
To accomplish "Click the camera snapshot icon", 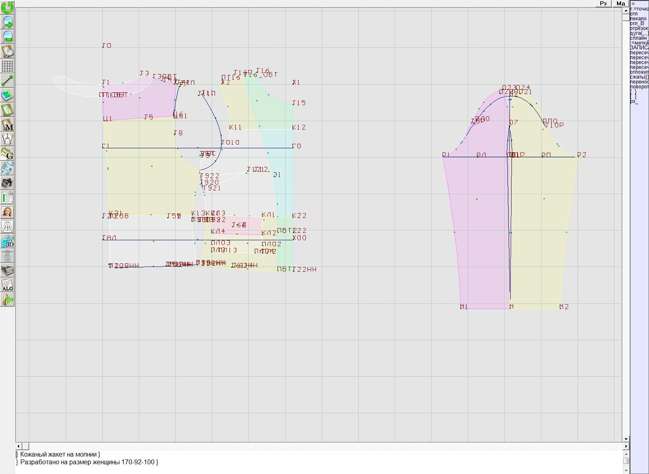I will tap(7, 183).
